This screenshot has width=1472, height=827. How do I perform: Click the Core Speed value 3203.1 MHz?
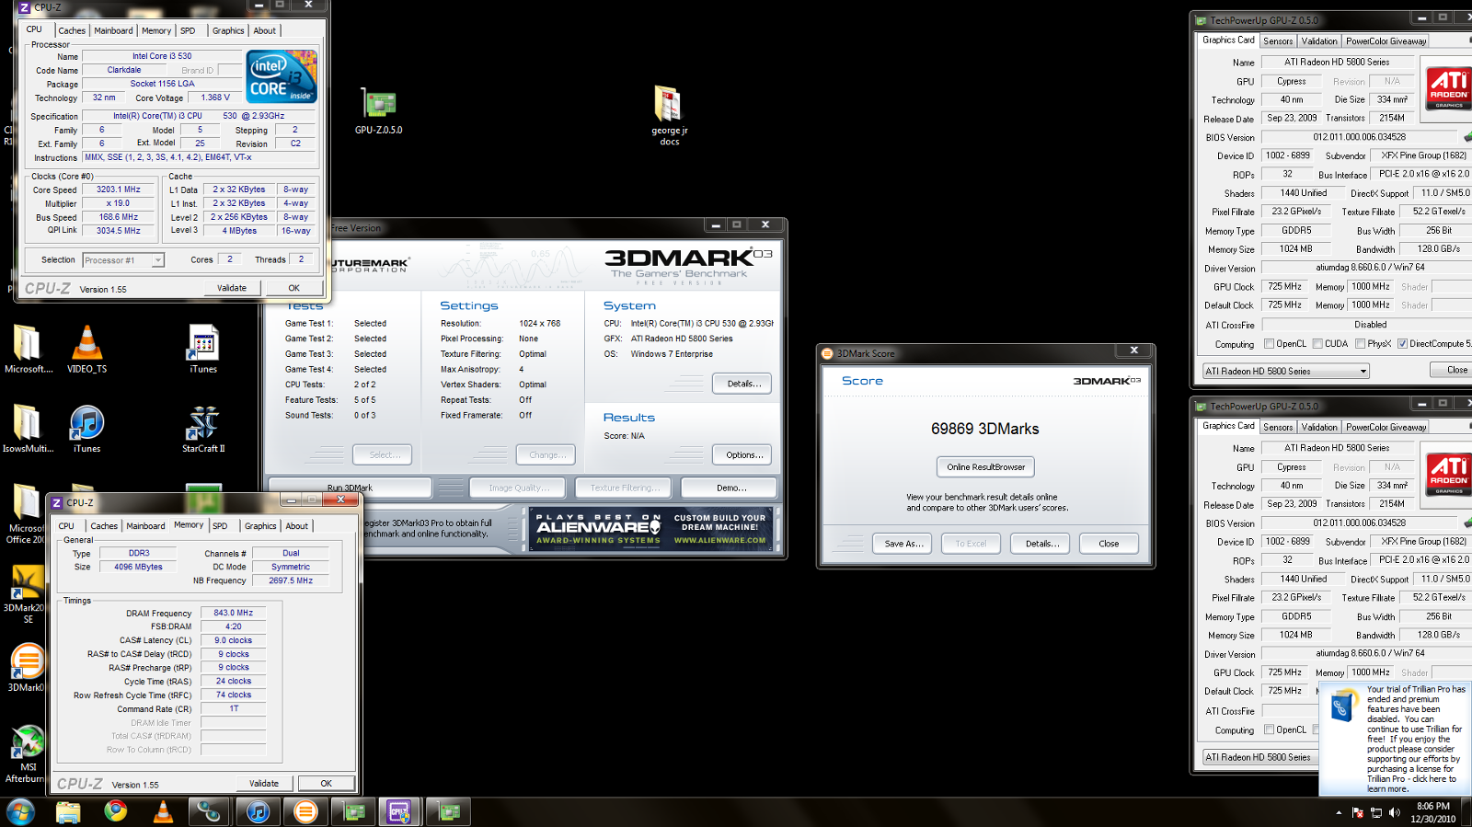[119, 190]
